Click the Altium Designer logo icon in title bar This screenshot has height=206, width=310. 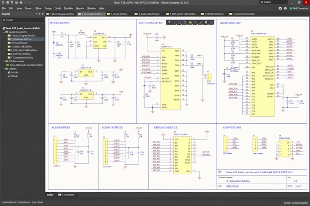coord(3,2)
